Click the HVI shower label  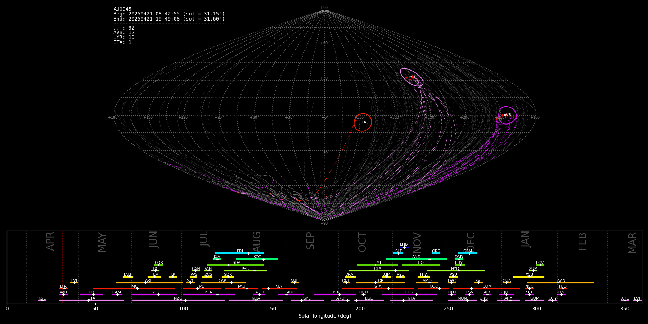coord(74,281)
